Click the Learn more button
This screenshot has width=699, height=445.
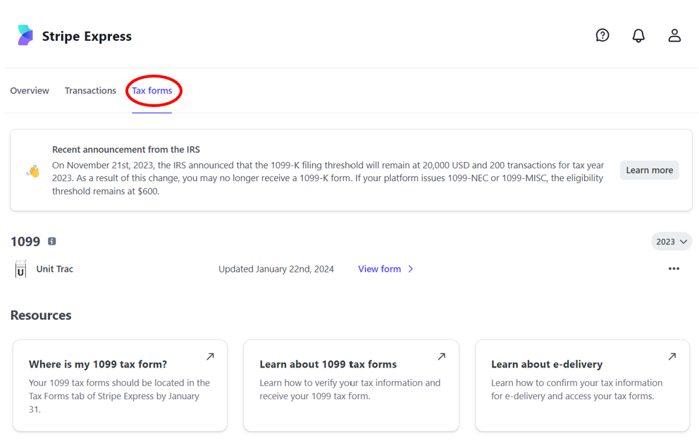[649, 170]
